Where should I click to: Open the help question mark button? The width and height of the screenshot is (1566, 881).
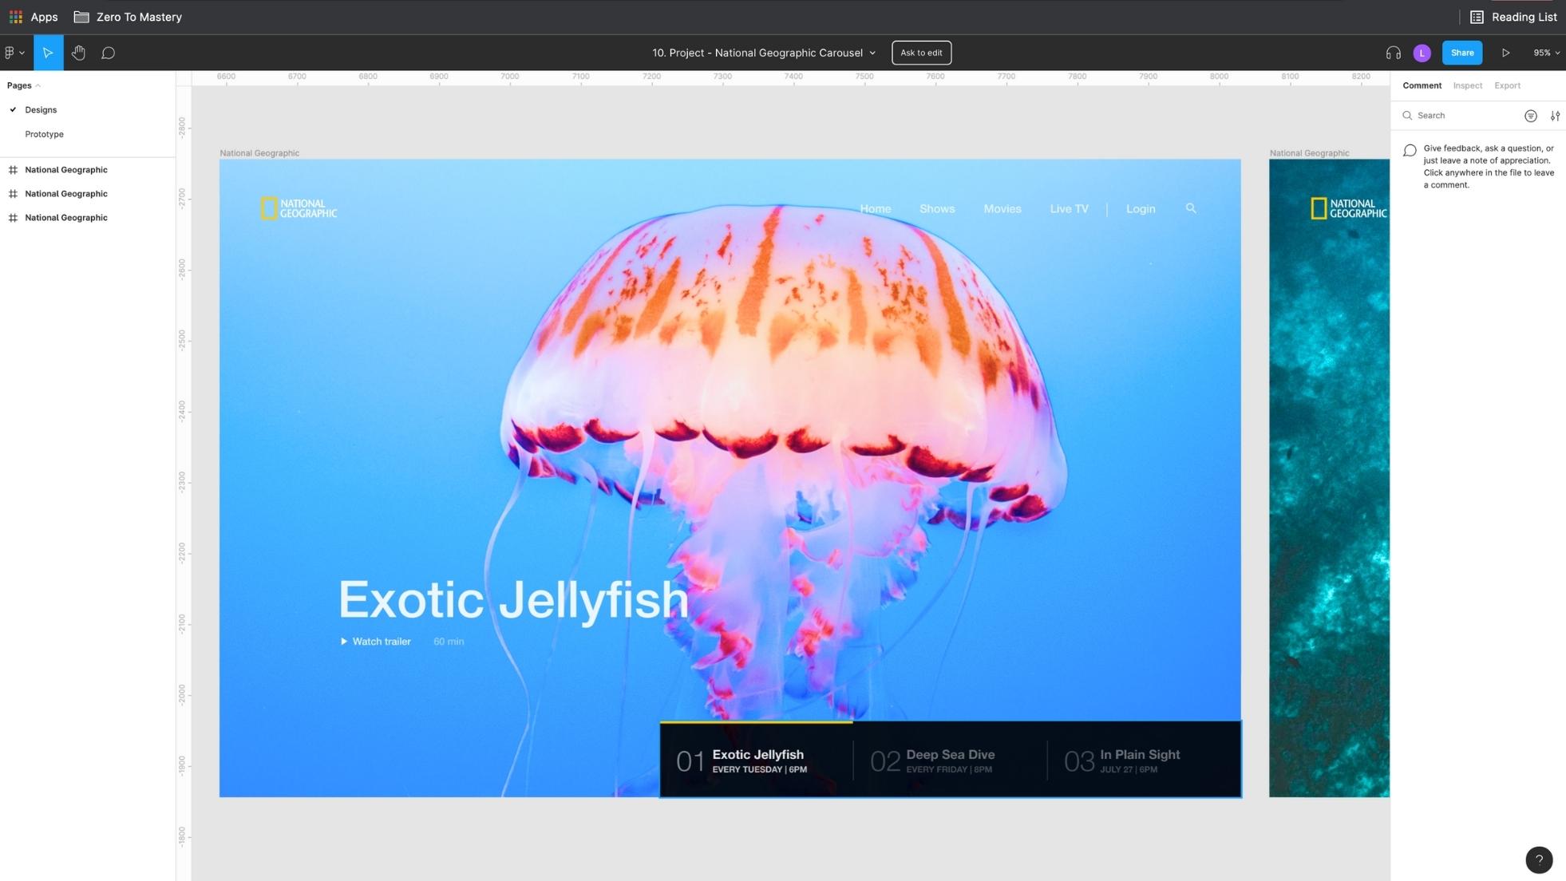1539,859
